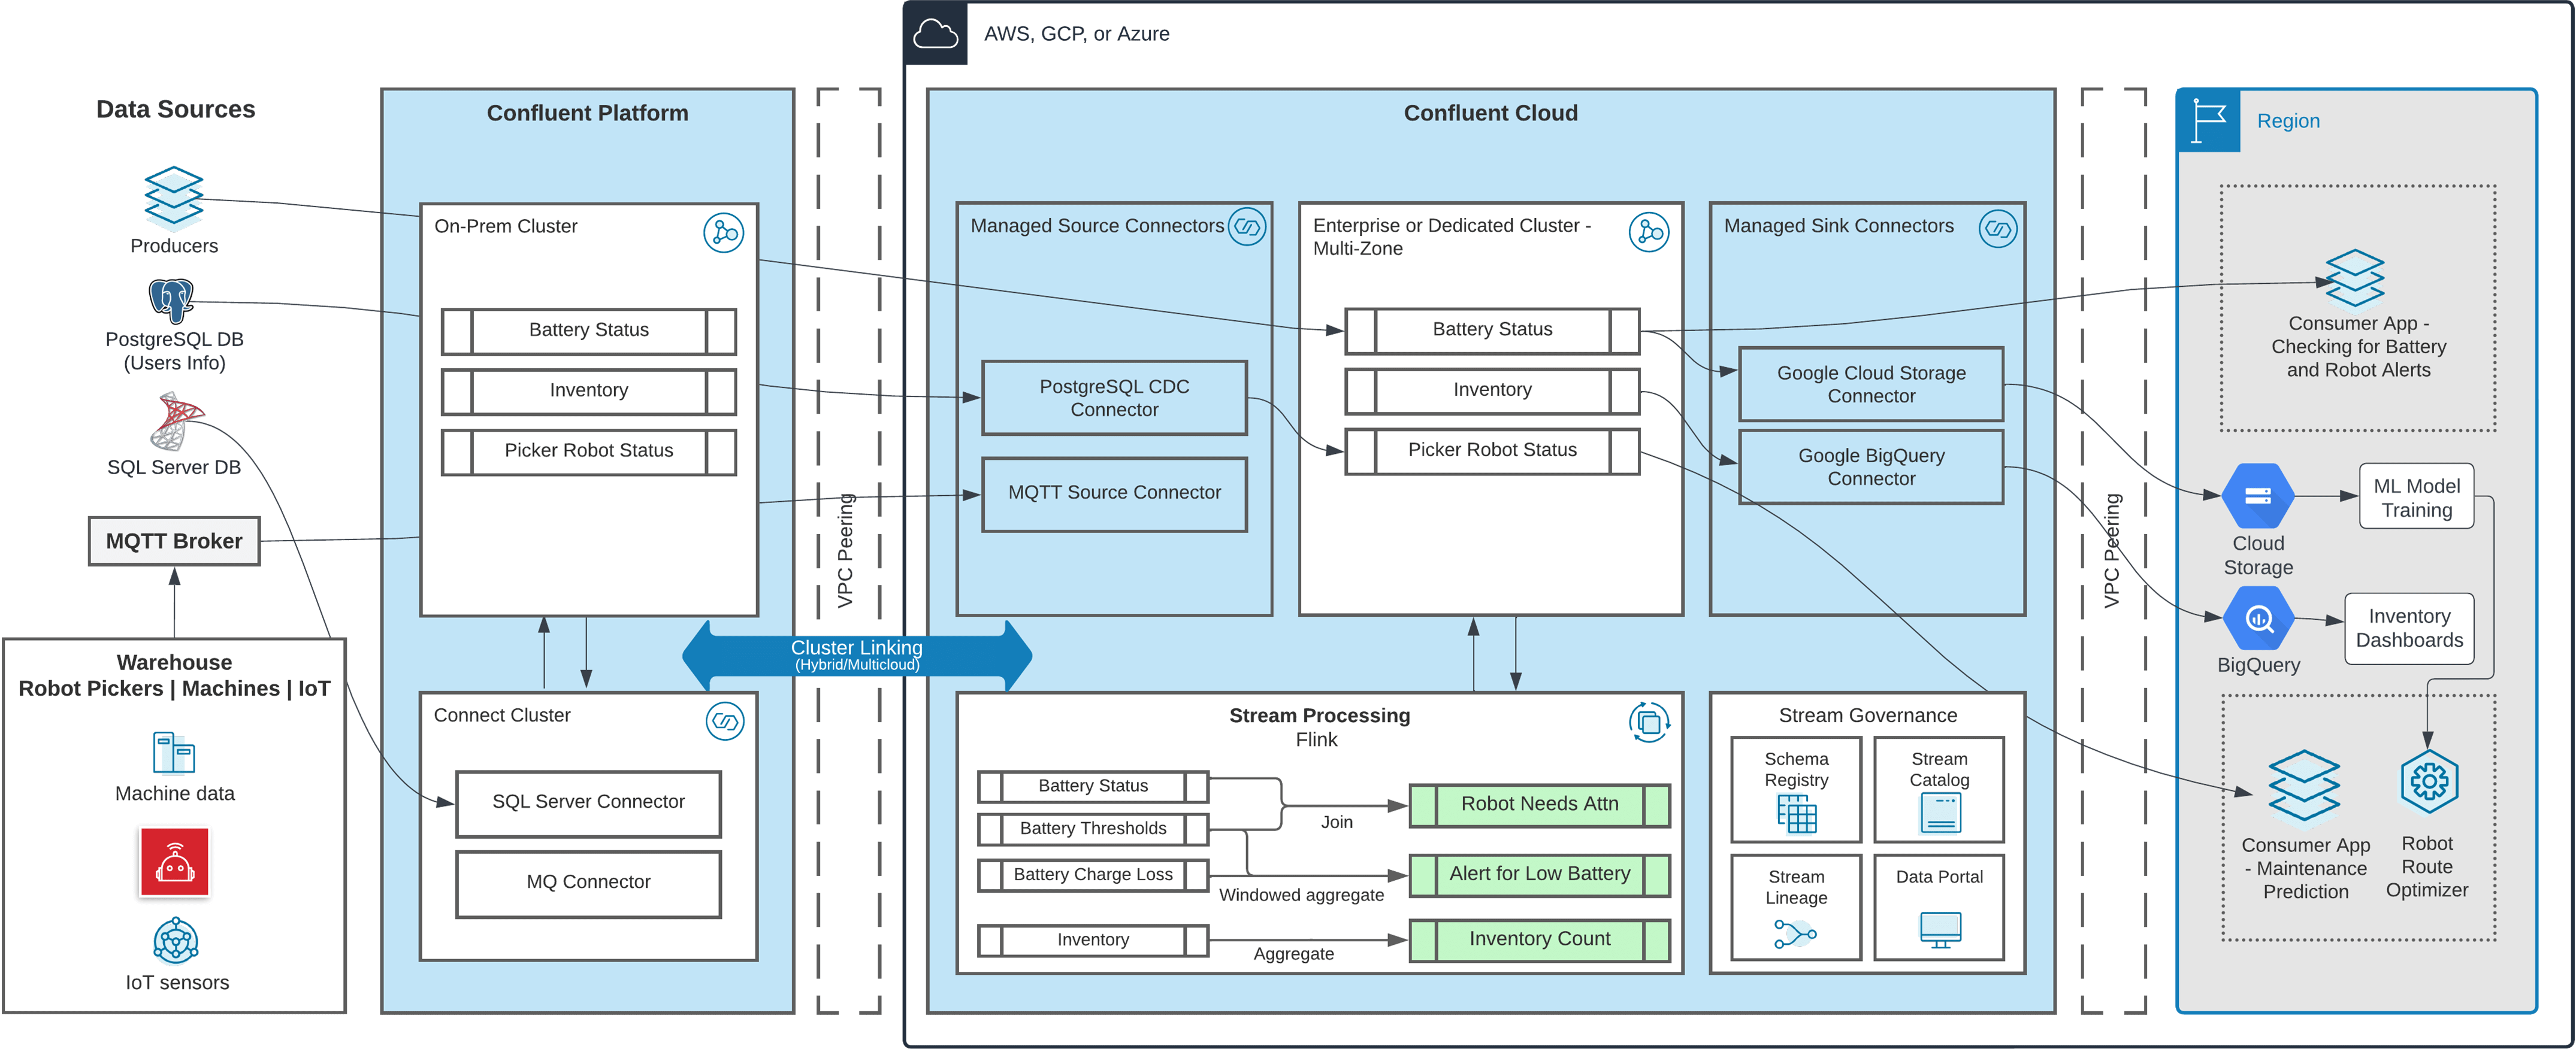The height and width of the screenshot is (1049, 2576).
Task: Click the SQL Server DB icon
Action: (175, 420)
